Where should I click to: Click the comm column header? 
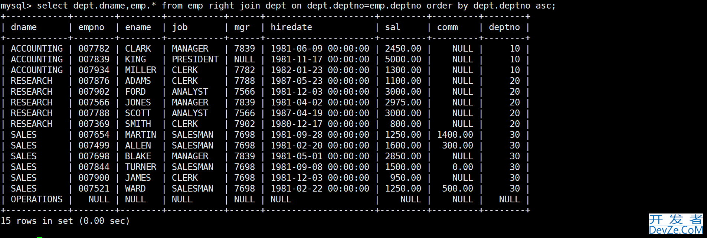[448, 27]
